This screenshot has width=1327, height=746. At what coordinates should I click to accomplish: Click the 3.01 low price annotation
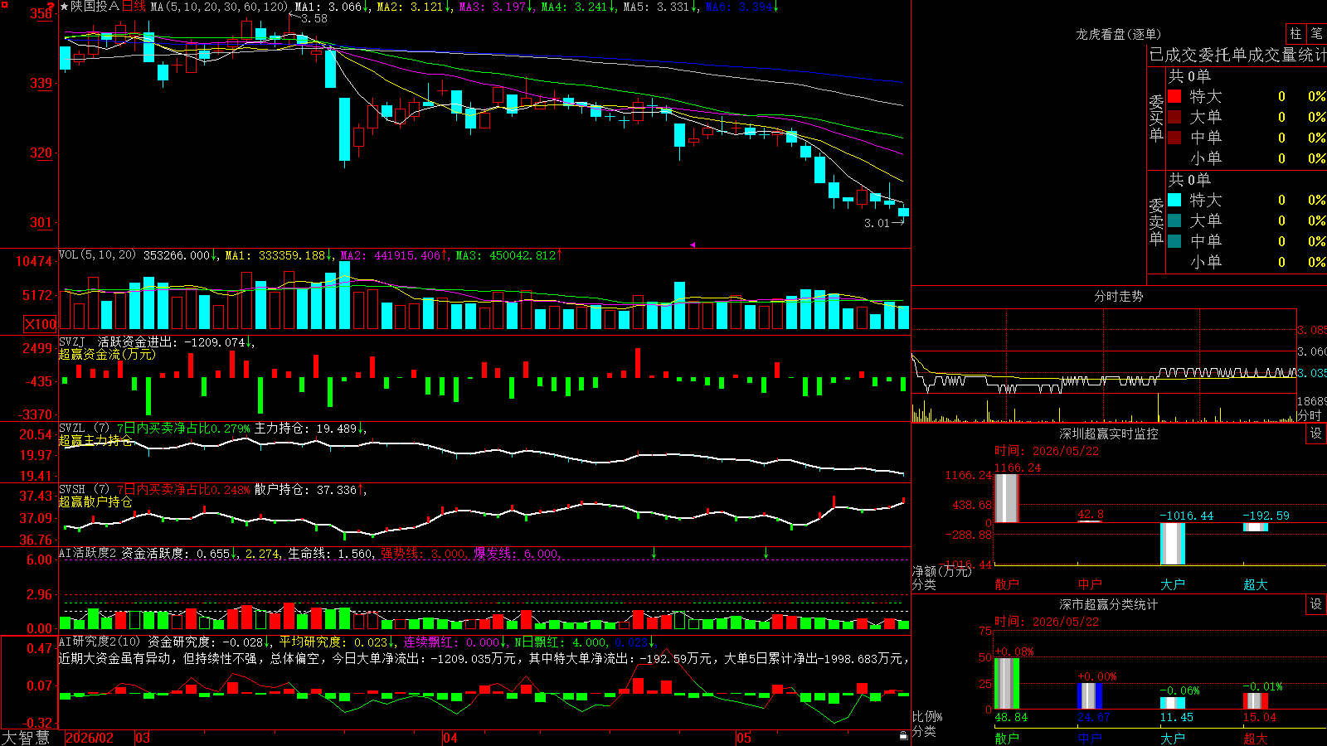[877, 223]
